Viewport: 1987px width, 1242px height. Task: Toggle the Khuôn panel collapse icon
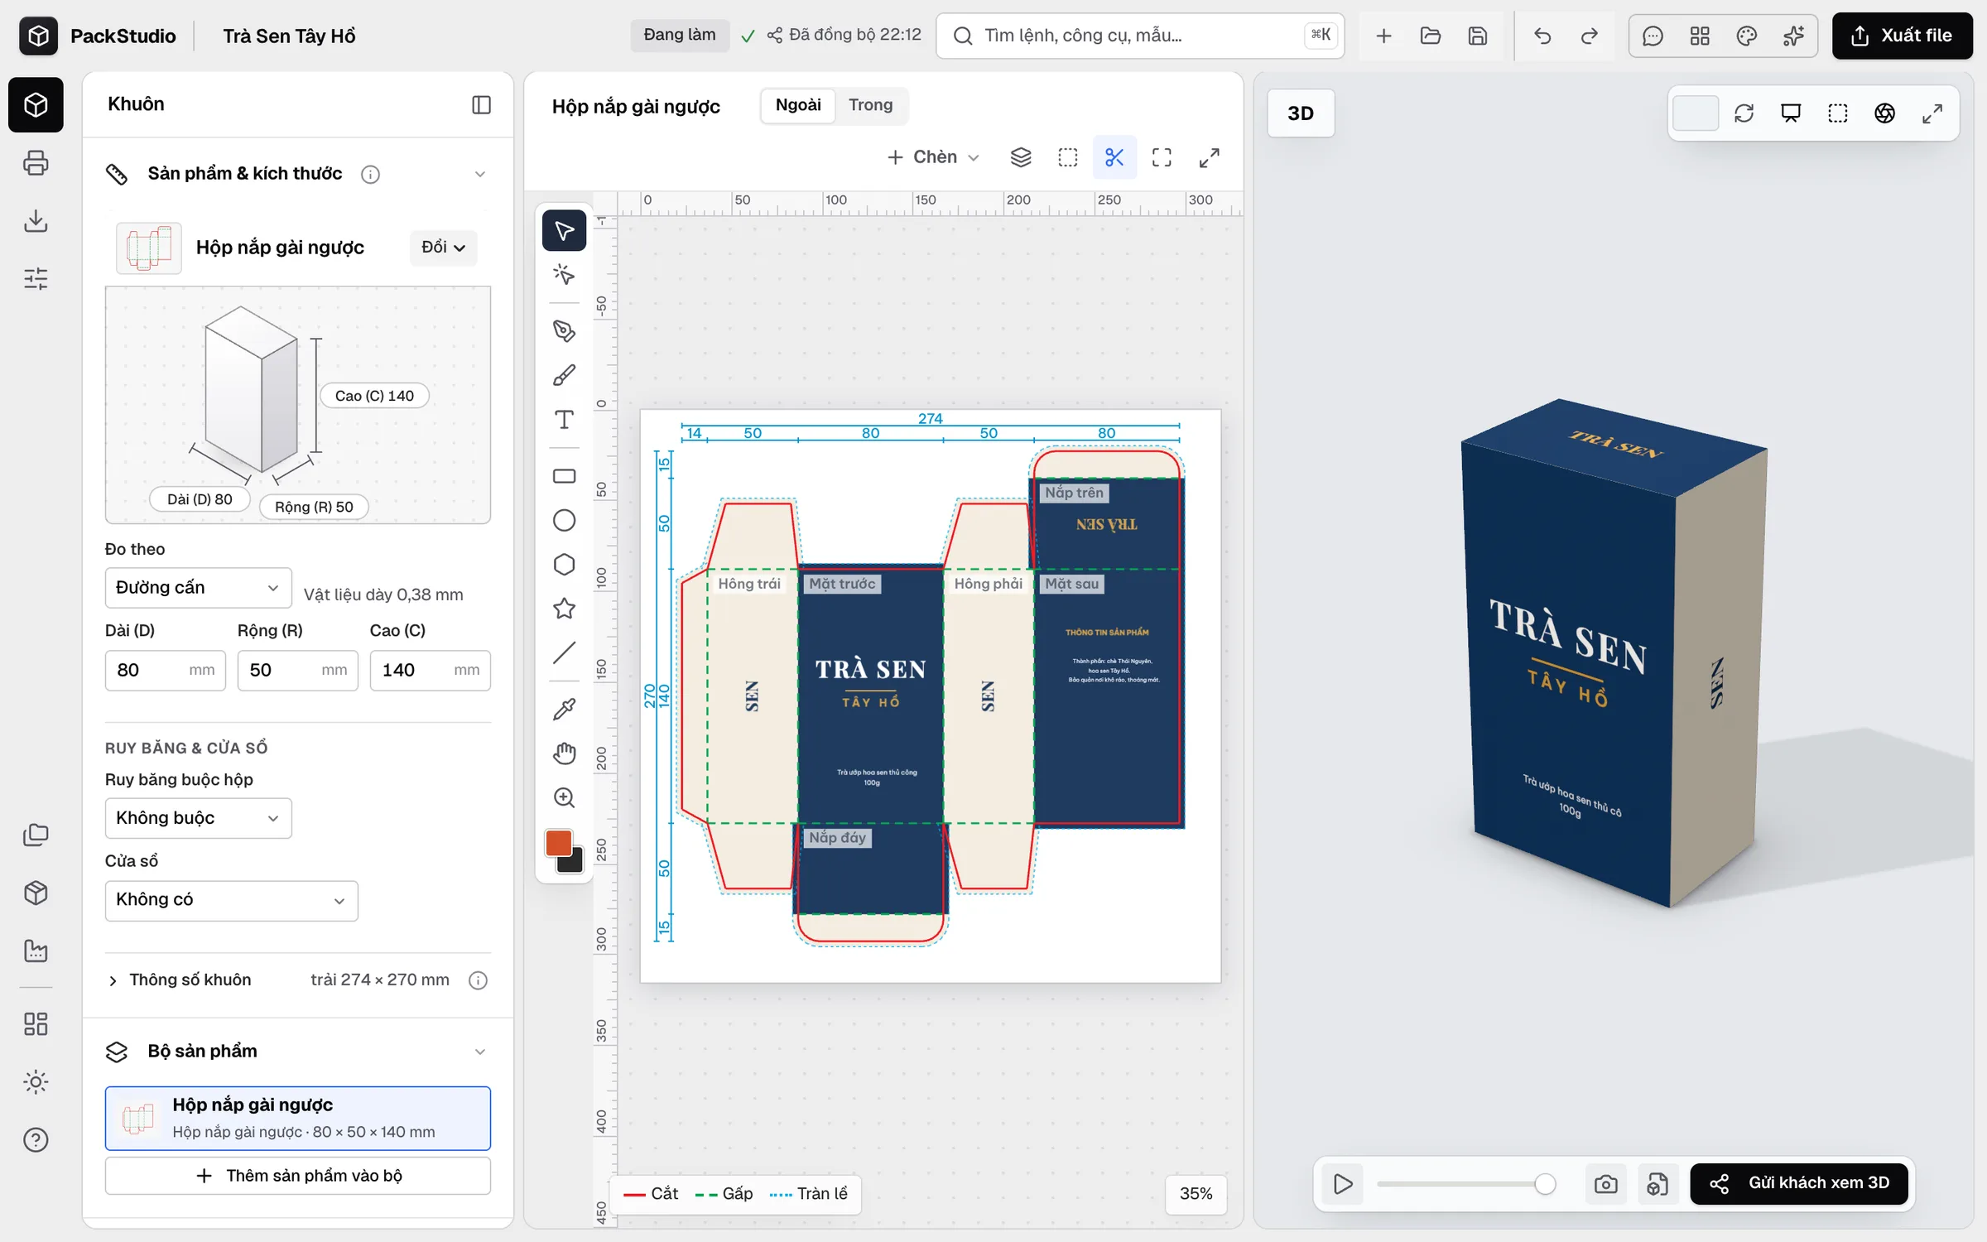[481, 104]
